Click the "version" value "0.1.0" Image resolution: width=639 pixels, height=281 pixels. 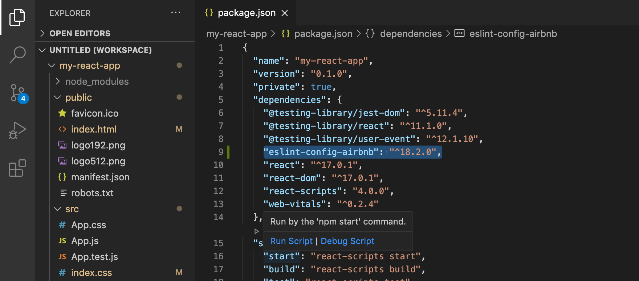coord(329,74)
